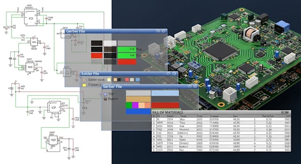Pick the royal blue swatch in Serber File
The width and height of the screenshot is (301, 164).
138,111
